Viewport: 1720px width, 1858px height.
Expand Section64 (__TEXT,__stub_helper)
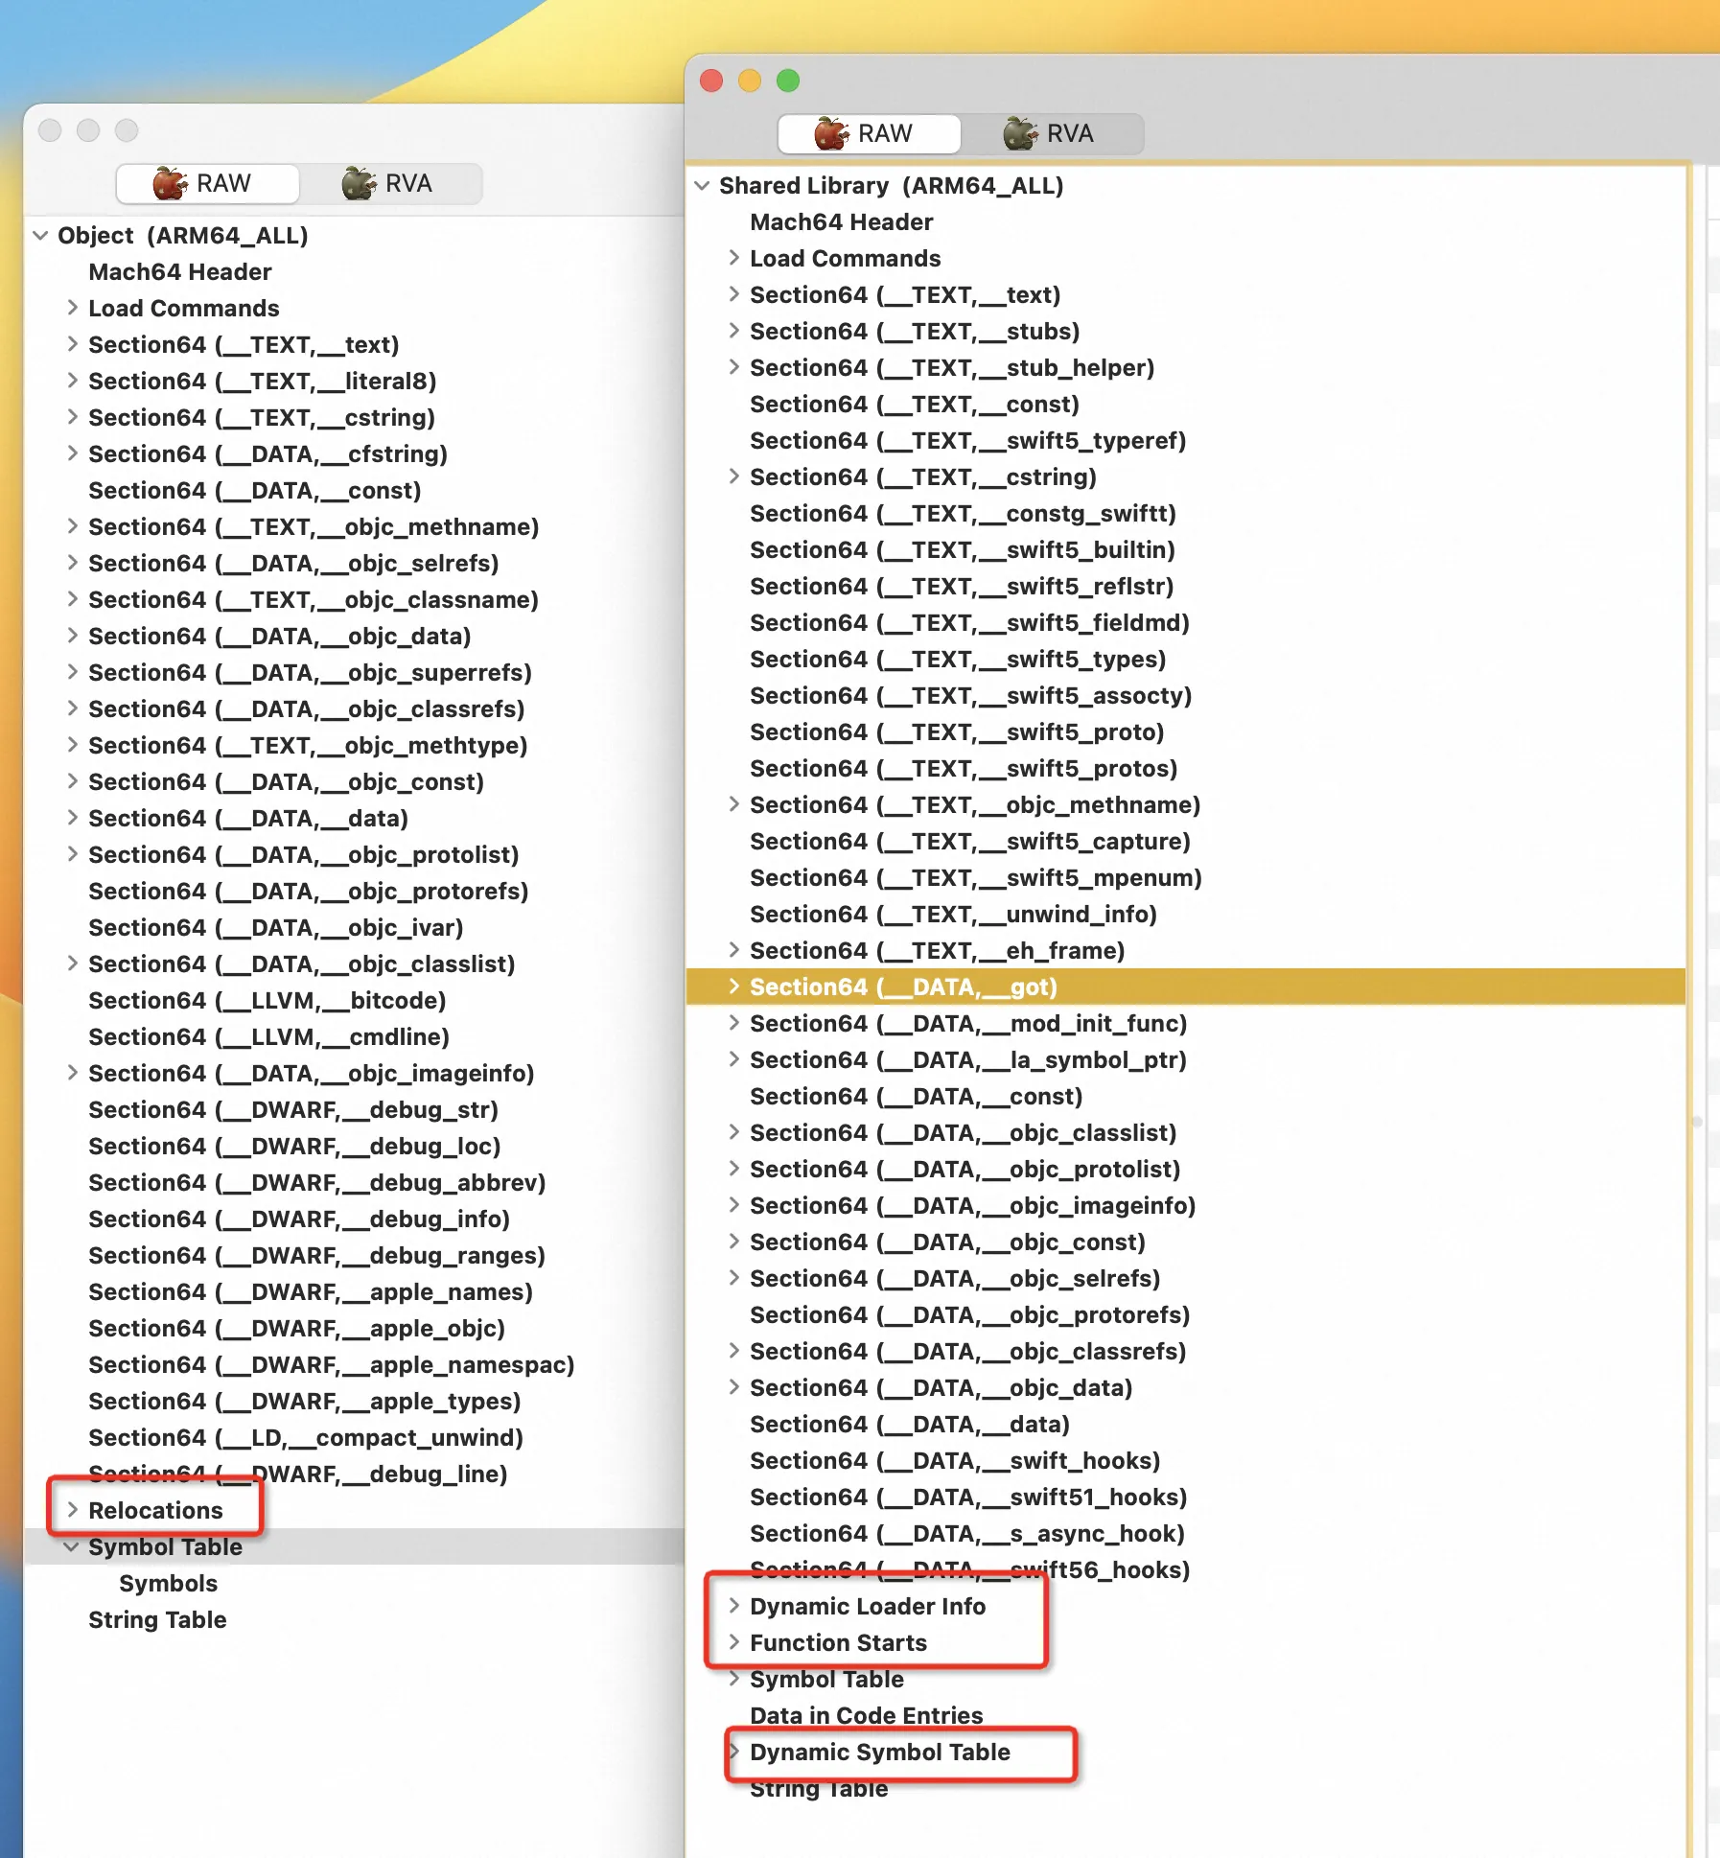[733, 367]
